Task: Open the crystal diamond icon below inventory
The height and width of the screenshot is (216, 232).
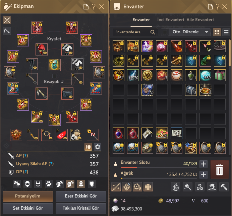Action: 127,187
